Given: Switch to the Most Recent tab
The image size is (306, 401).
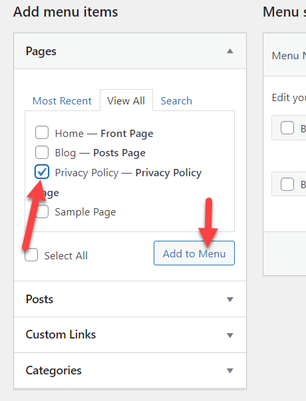Looking at the screenshot, I should [62, 101].
